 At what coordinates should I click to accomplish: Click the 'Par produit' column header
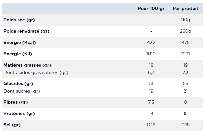(185, 9)
